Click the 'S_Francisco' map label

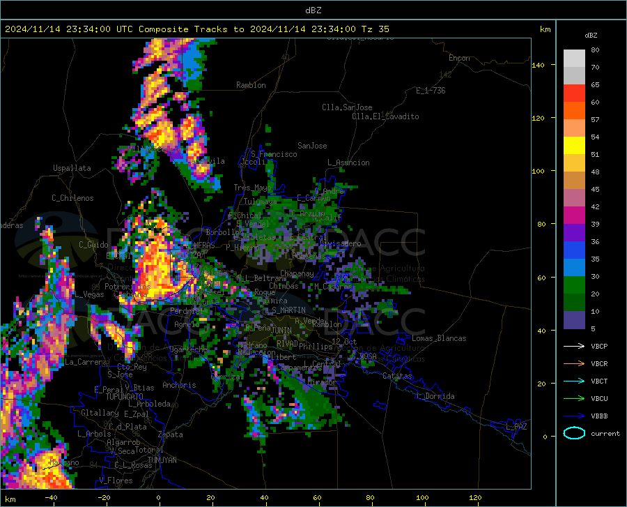pyautogui.click(x=274, y=154)
